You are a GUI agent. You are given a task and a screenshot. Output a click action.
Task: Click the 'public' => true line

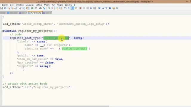(30, 56)
